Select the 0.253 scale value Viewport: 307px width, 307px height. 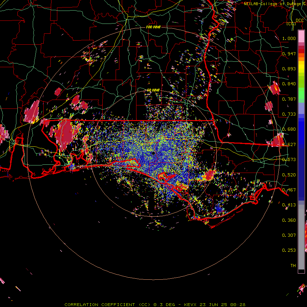289,250
